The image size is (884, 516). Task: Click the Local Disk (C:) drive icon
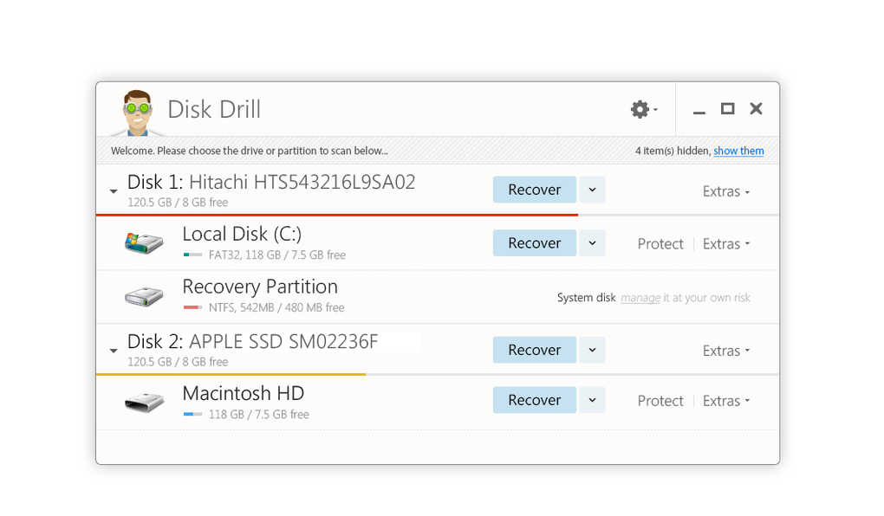pos(143,243)
